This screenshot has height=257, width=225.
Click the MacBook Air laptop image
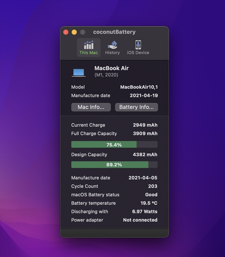coord(79,73)
